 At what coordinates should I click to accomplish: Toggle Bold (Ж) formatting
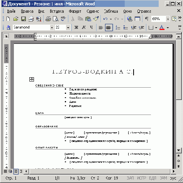point(76,27)
